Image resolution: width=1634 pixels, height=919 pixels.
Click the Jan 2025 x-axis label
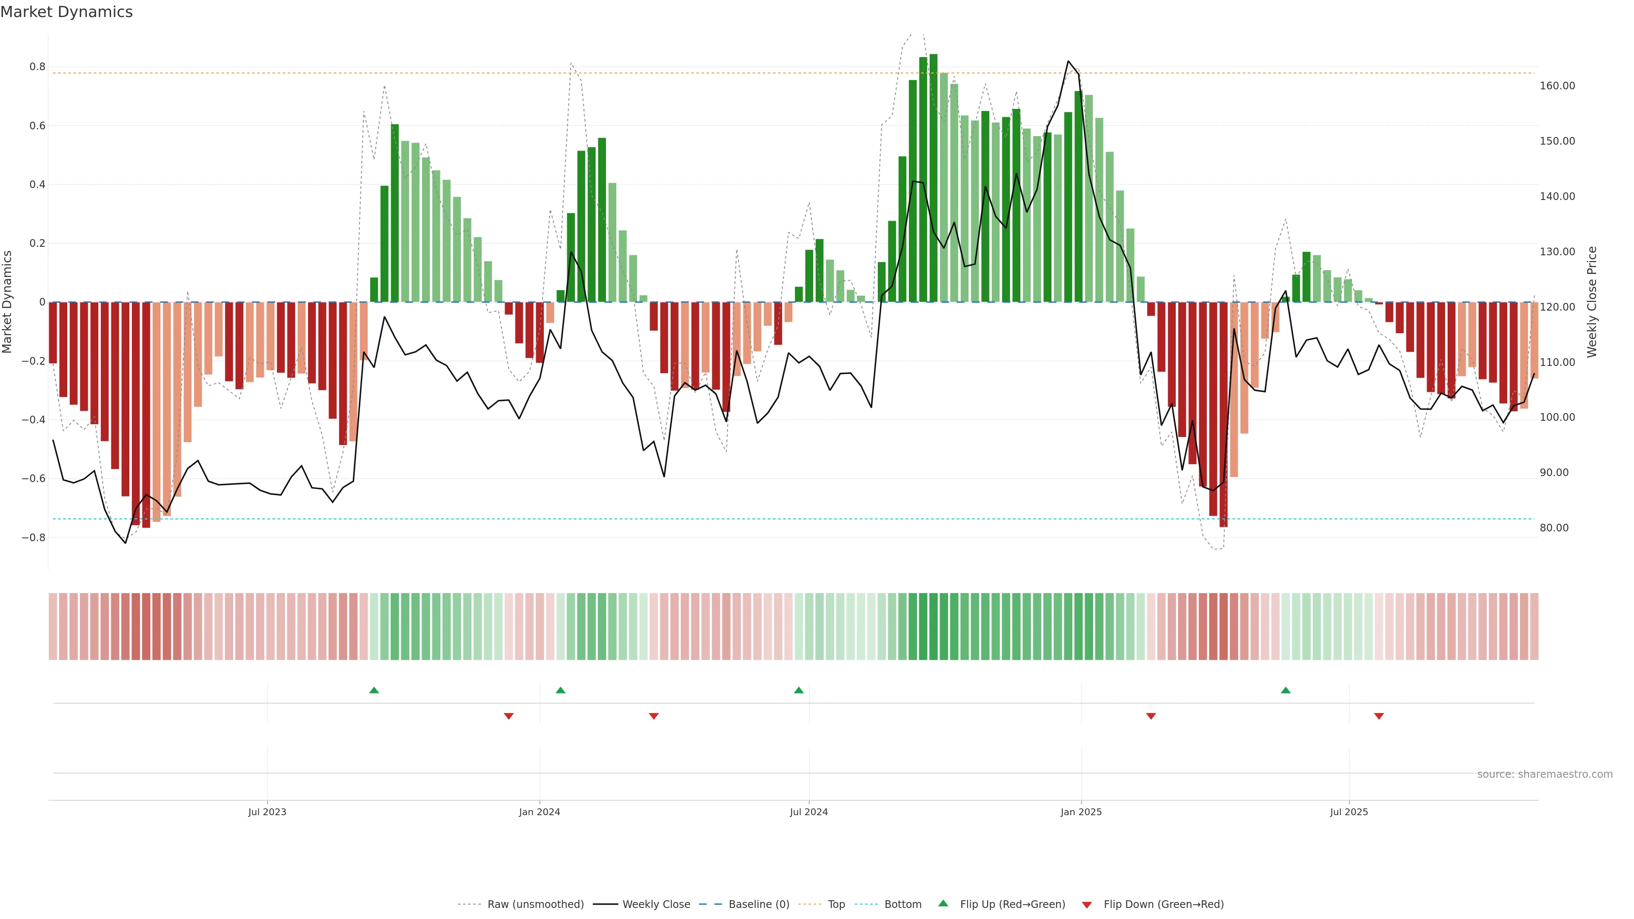1081,812
